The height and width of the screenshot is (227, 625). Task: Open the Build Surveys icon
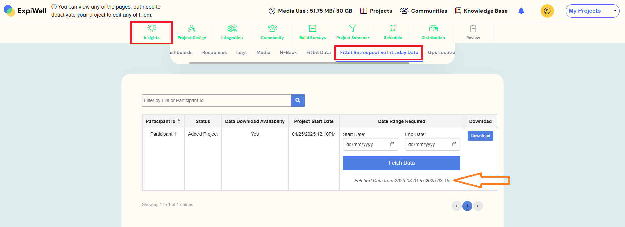click(x=312, y=29)
